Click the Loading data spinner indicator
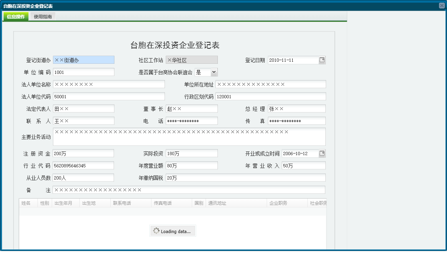This screenshot has height=279, width=447. click(x=172, y=231)
